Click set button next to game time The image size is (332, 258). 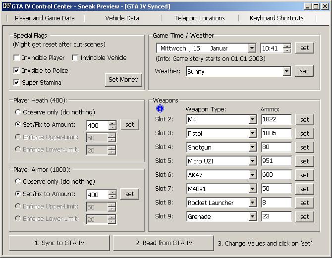(304, 48)
